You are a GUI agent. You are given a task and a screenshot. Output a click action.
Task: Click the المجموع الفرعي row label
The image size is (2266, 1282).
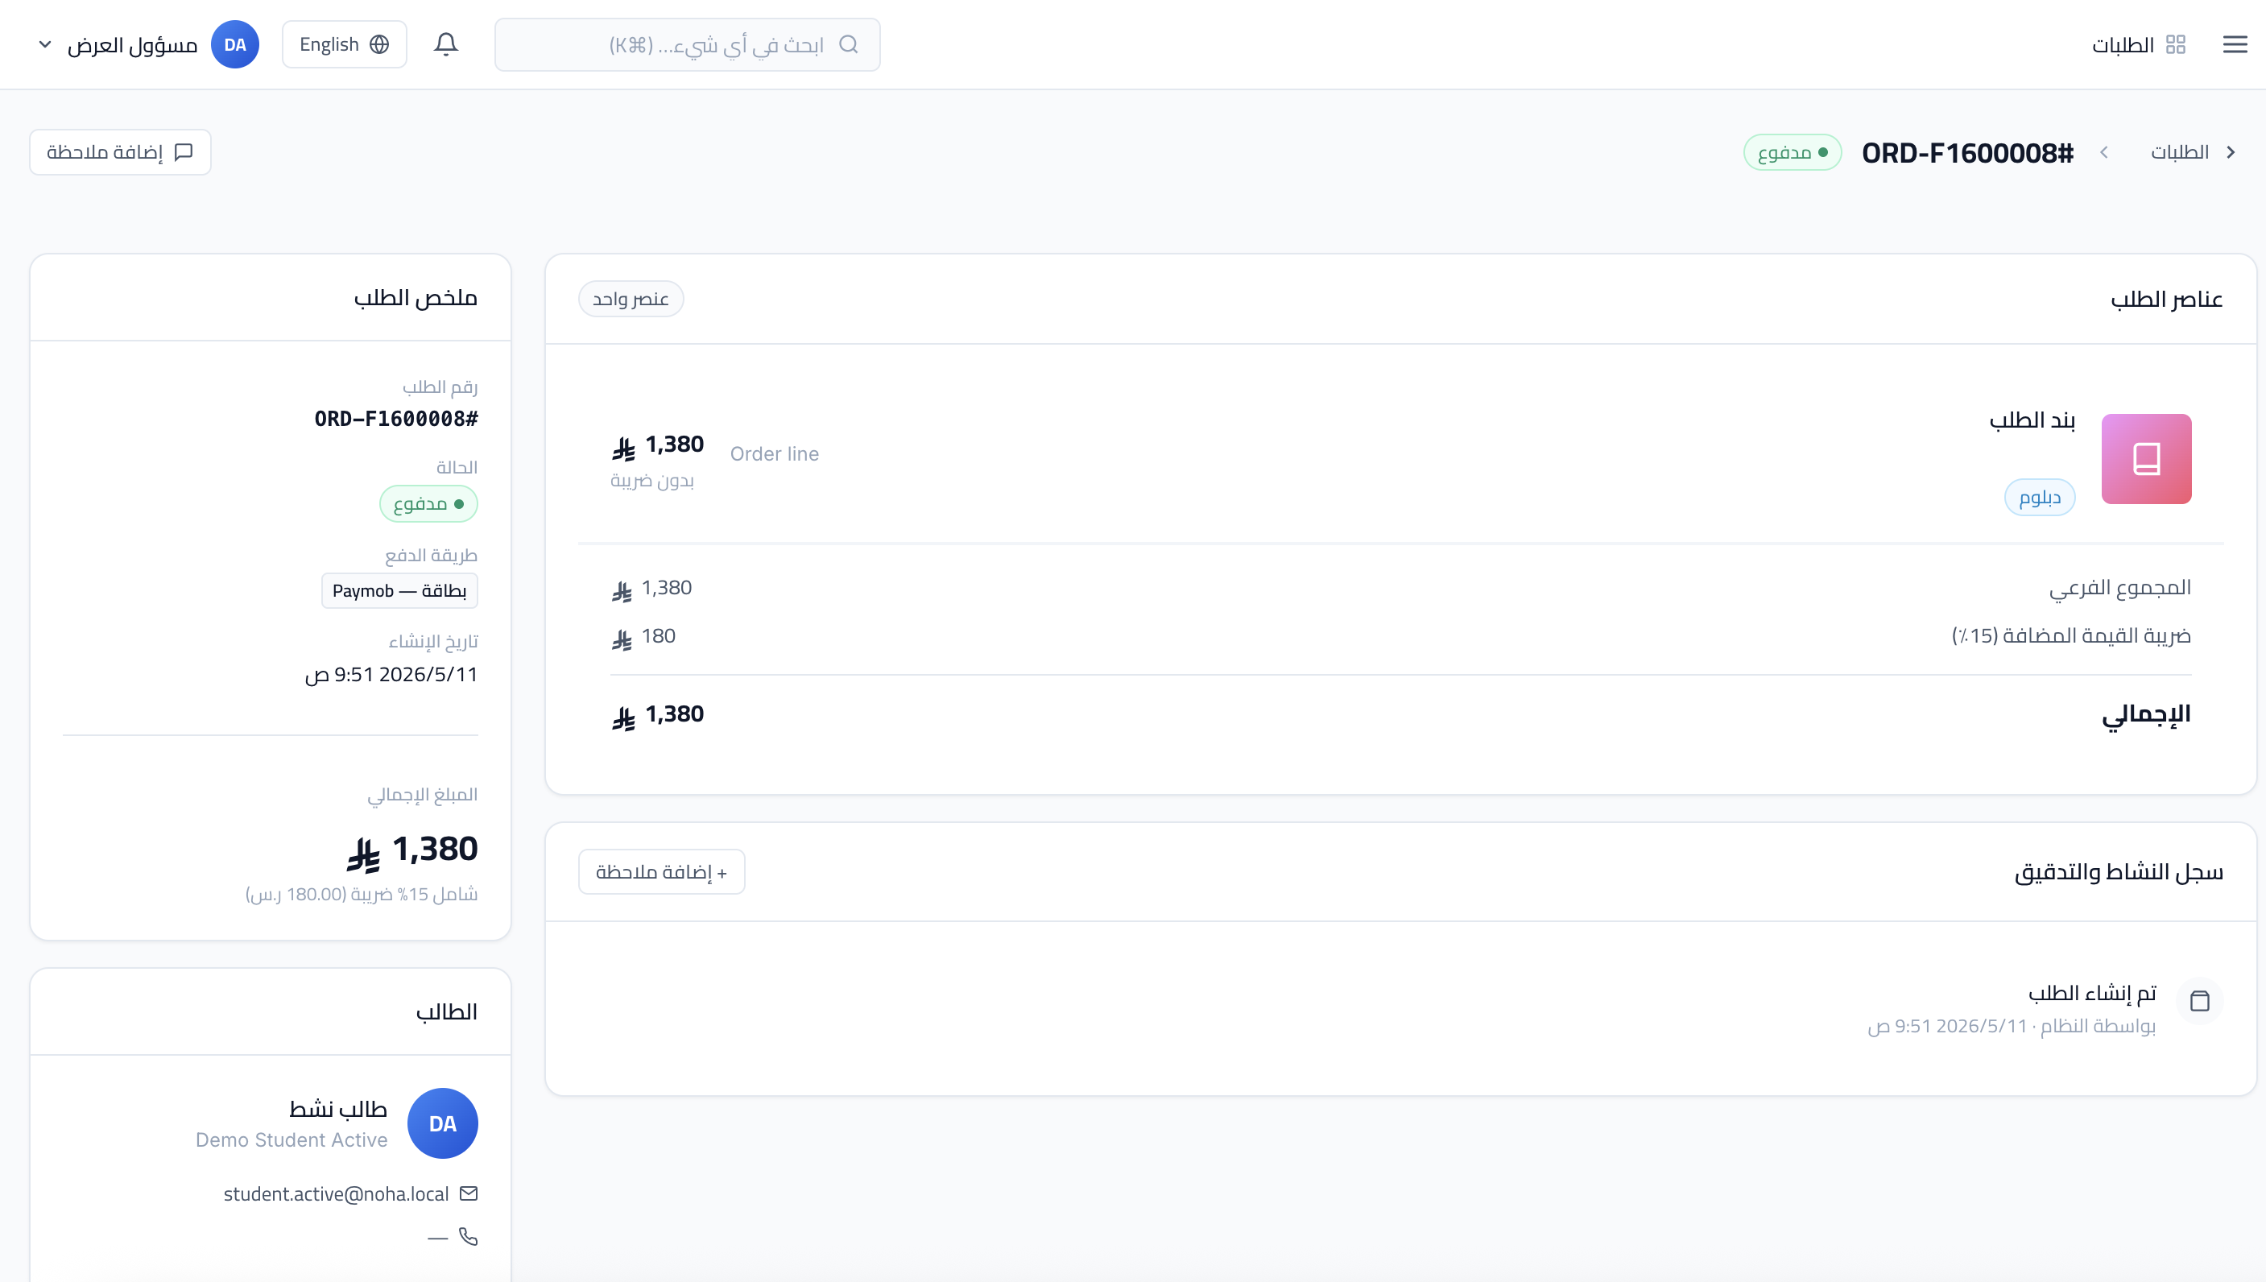click(x=2120, y=587)
